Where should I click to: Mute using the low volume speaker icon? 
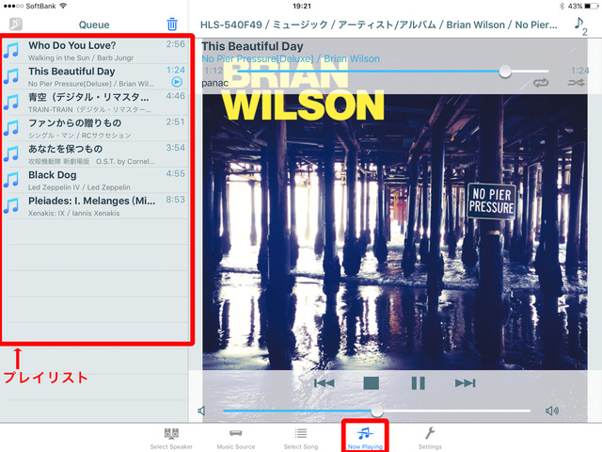click(x=202, y=411)
